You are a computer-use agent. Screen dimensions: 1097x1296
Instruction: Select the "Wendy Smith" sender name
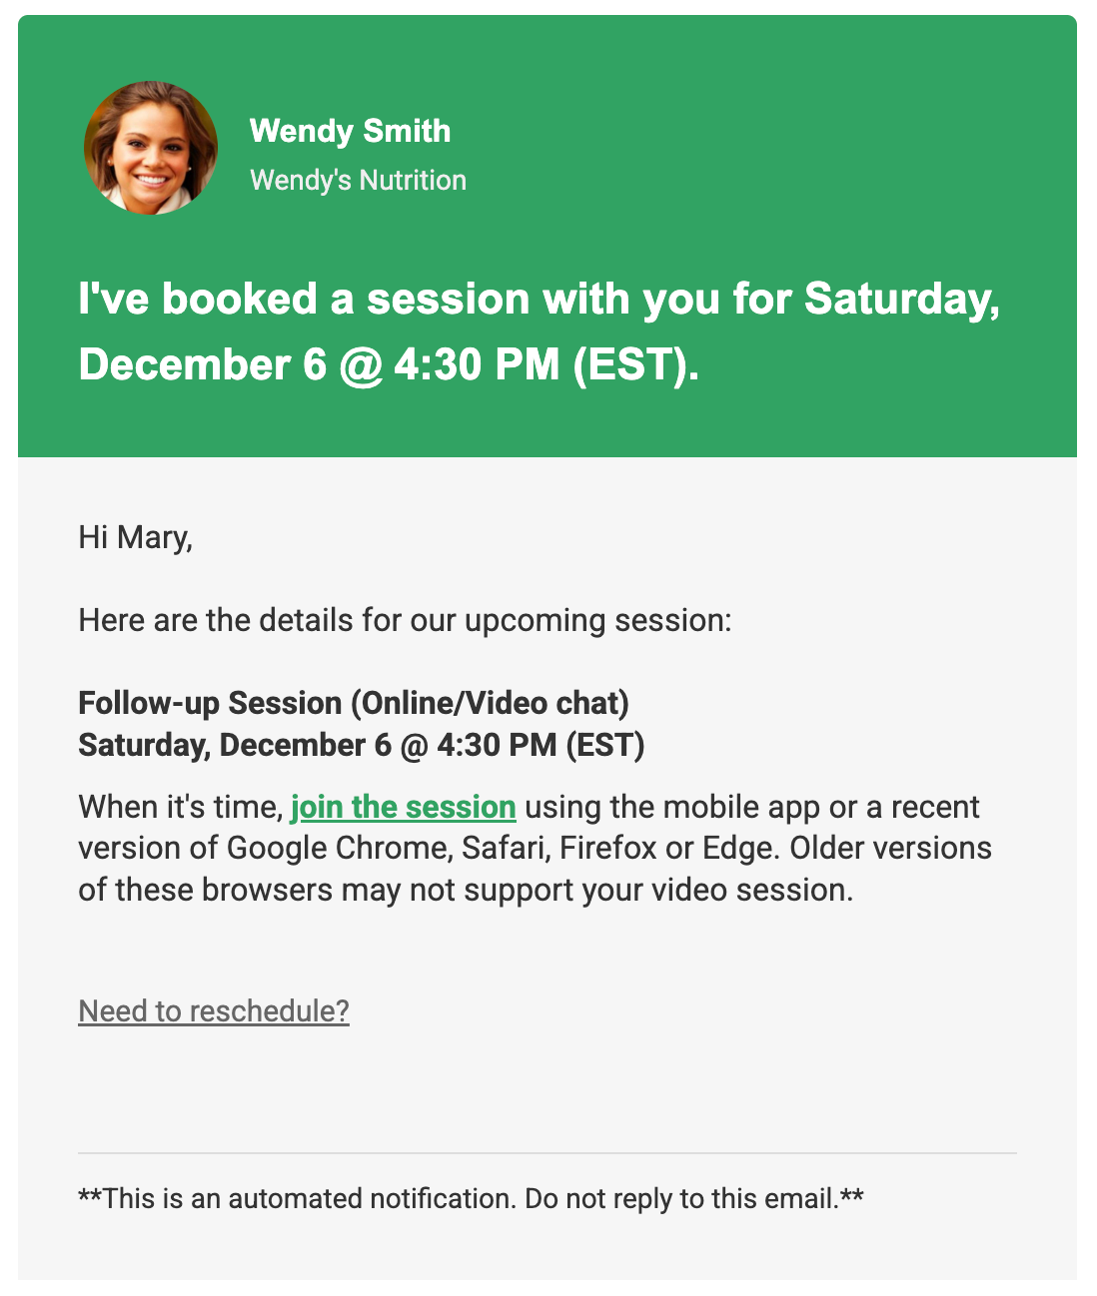pyautogui.click(x=350, y=131)
